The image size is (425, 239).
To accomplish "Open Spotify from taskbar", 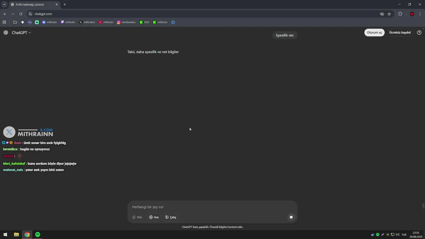I will tap(38, 234).
